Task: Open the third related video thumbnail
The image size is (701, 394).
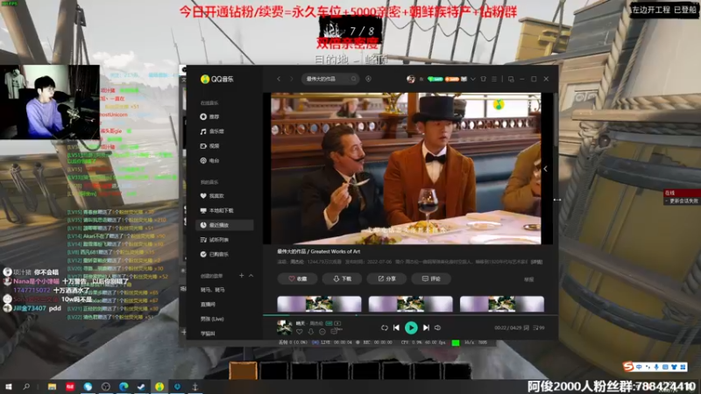Action: point(501,304)
